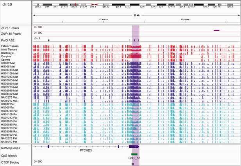Select the ZNF445 Peaks track label

click(x=11, y=34)
